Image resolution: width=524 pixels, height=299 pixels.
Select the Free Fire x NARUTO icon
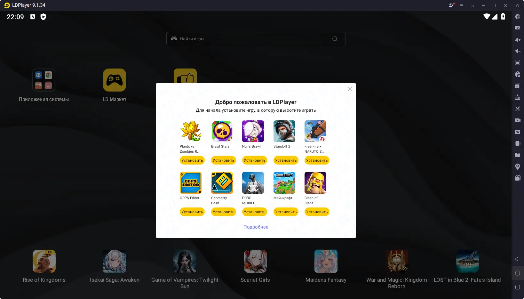pos(315,131)
